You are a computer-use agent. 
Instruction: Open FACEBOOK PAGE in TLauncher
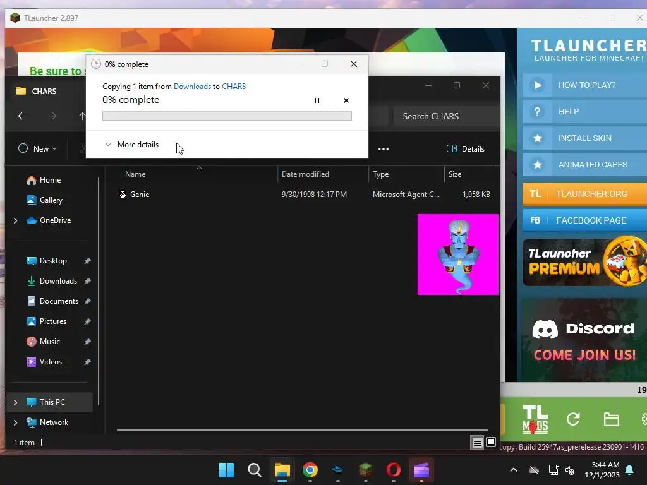click(x=584, y=220)
